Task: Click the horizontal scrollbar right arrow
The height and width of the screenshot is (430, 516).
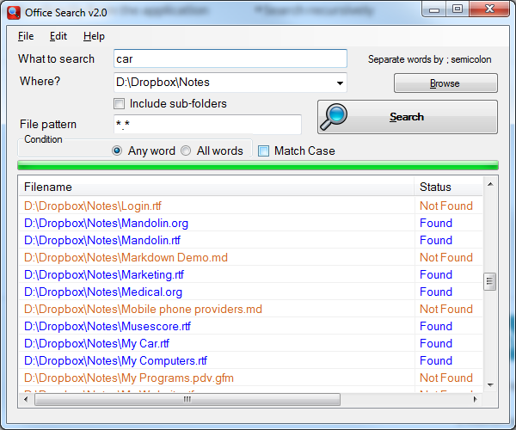Action: click(475, 399)
